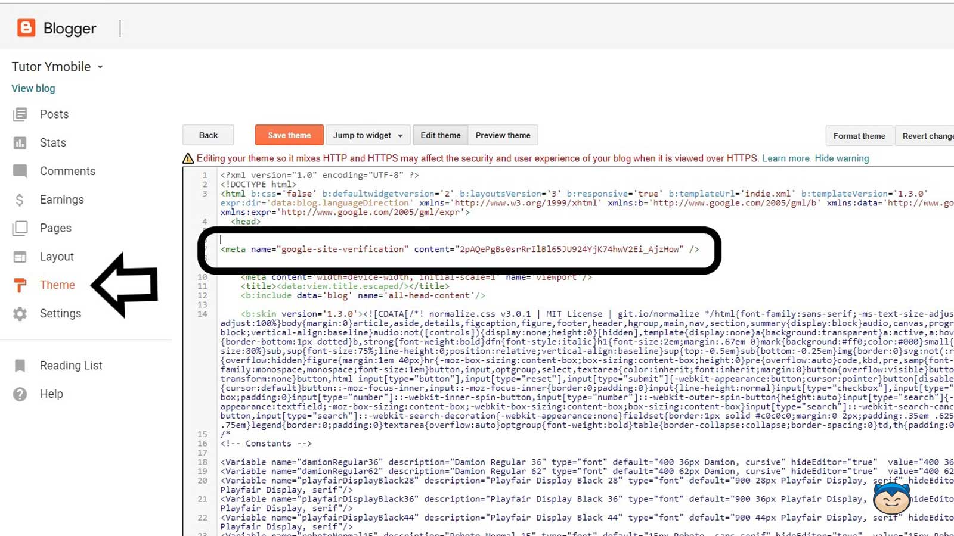Select Earnings in the sidebar
The image size is (954, 536).
pos(62,200)
